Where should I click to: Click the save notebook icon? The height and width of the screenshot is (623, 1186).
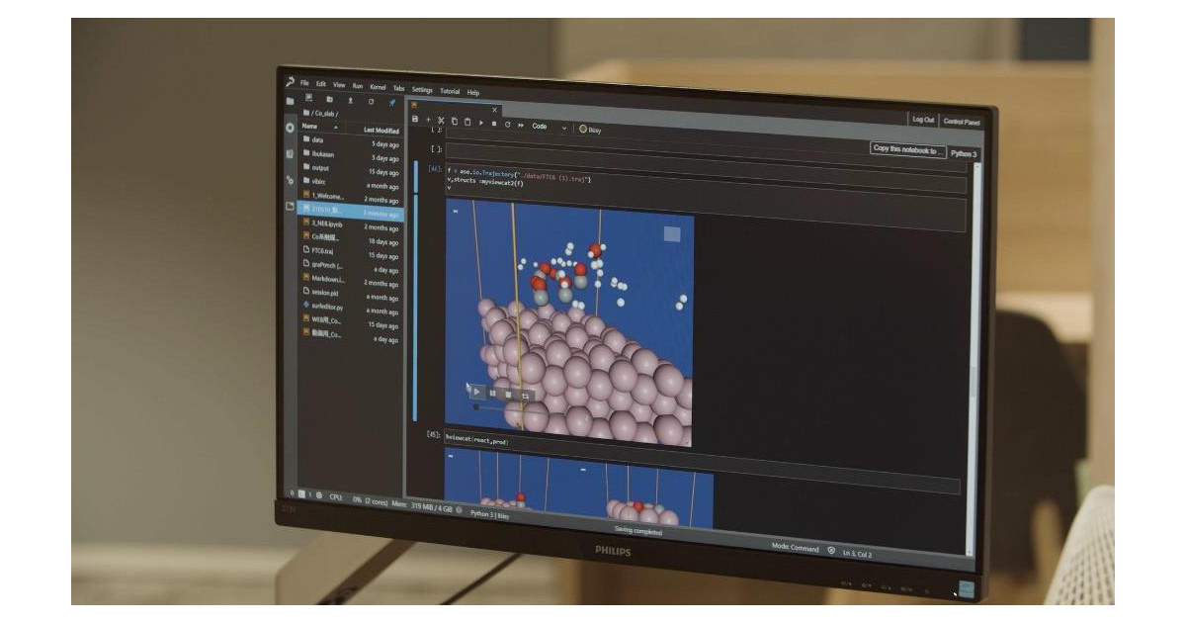coord(415,120)
